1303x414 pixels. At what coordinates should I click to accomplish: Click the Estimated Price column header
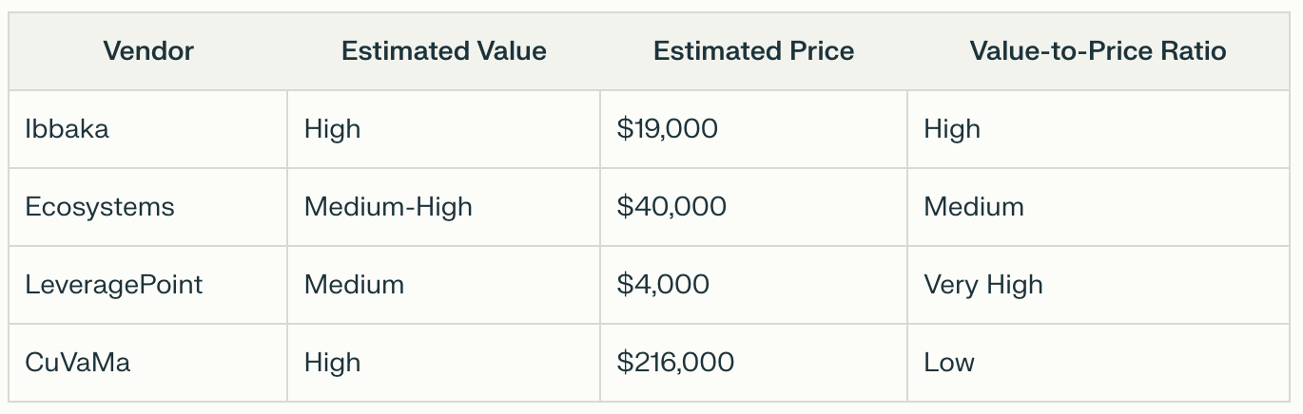(x=754, y=51)
